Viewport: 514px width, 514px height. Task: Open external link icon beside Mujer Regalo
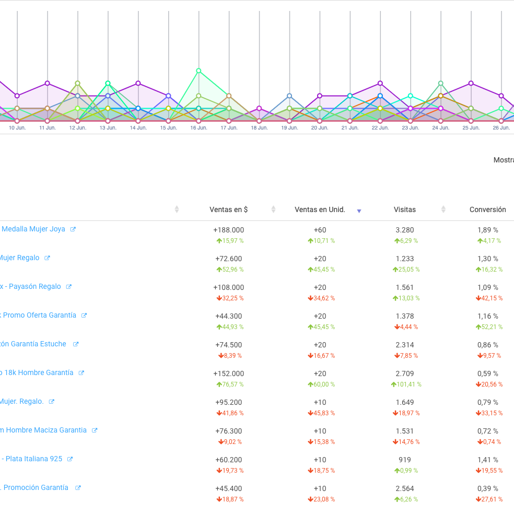pyautogui.click(x=47, y=258)
